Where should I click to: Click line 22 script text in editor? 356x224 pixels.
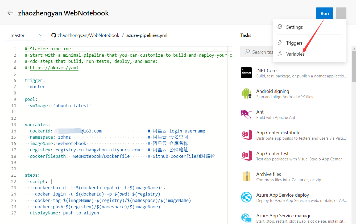pyautogui.click(x=37, y=181)
